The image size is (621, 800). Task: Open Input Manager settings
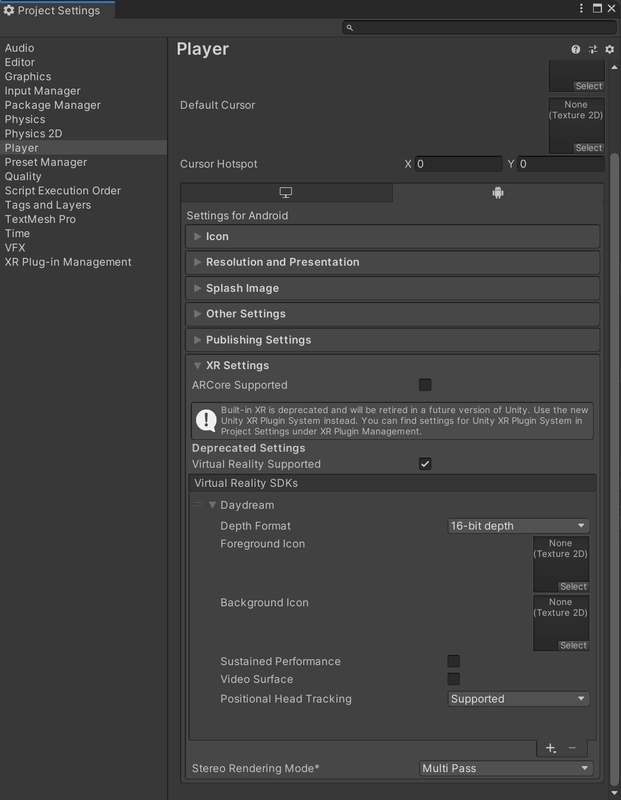click(x=83, y=91)
